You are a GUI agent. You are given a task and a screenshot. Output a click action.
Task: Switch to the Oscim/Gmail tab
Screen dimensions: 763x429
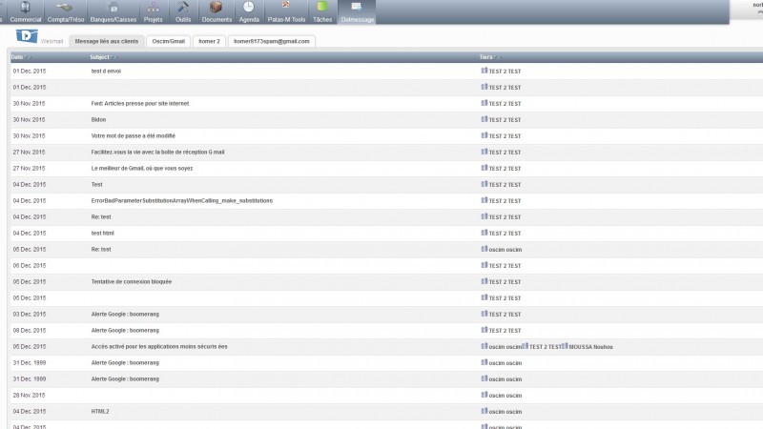tap(169, 41)
